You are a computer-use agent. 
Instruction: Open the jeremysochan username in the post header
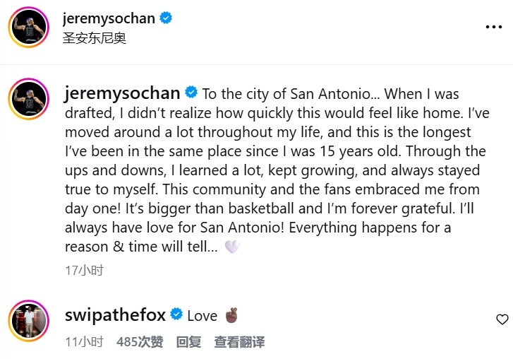109,18
